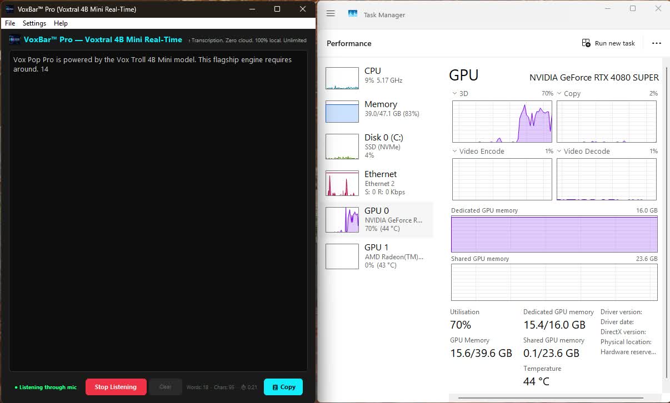This screenshot has width=670, height=403.
Task: Select the Ethernet activity graph thumbnail
Action: 342,182
